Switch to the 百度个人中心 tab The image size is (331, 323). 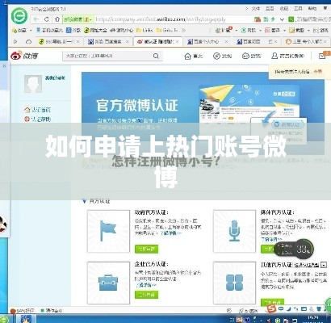207,41
